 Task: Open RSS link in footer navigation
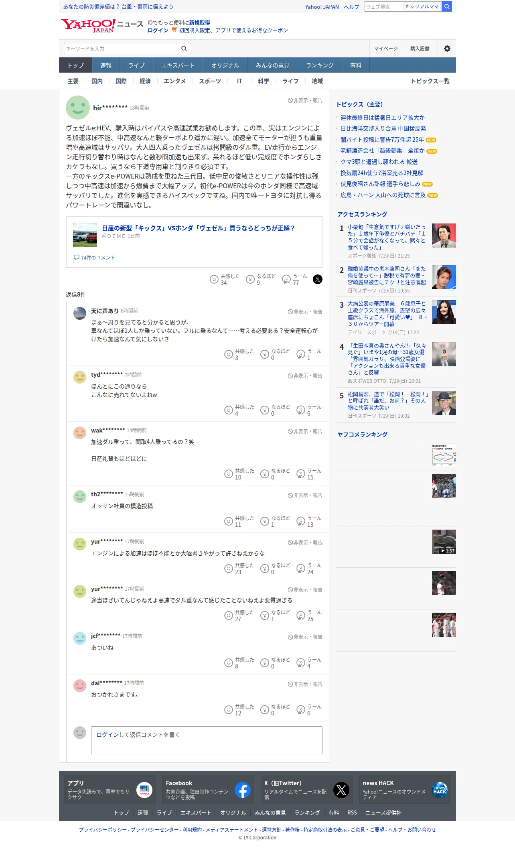(352, 812)
